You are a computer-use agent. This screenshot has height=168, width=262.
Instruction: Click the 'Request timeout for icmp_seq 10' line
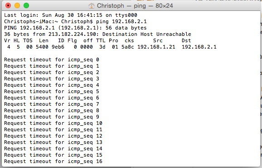[x=53, y=124]
